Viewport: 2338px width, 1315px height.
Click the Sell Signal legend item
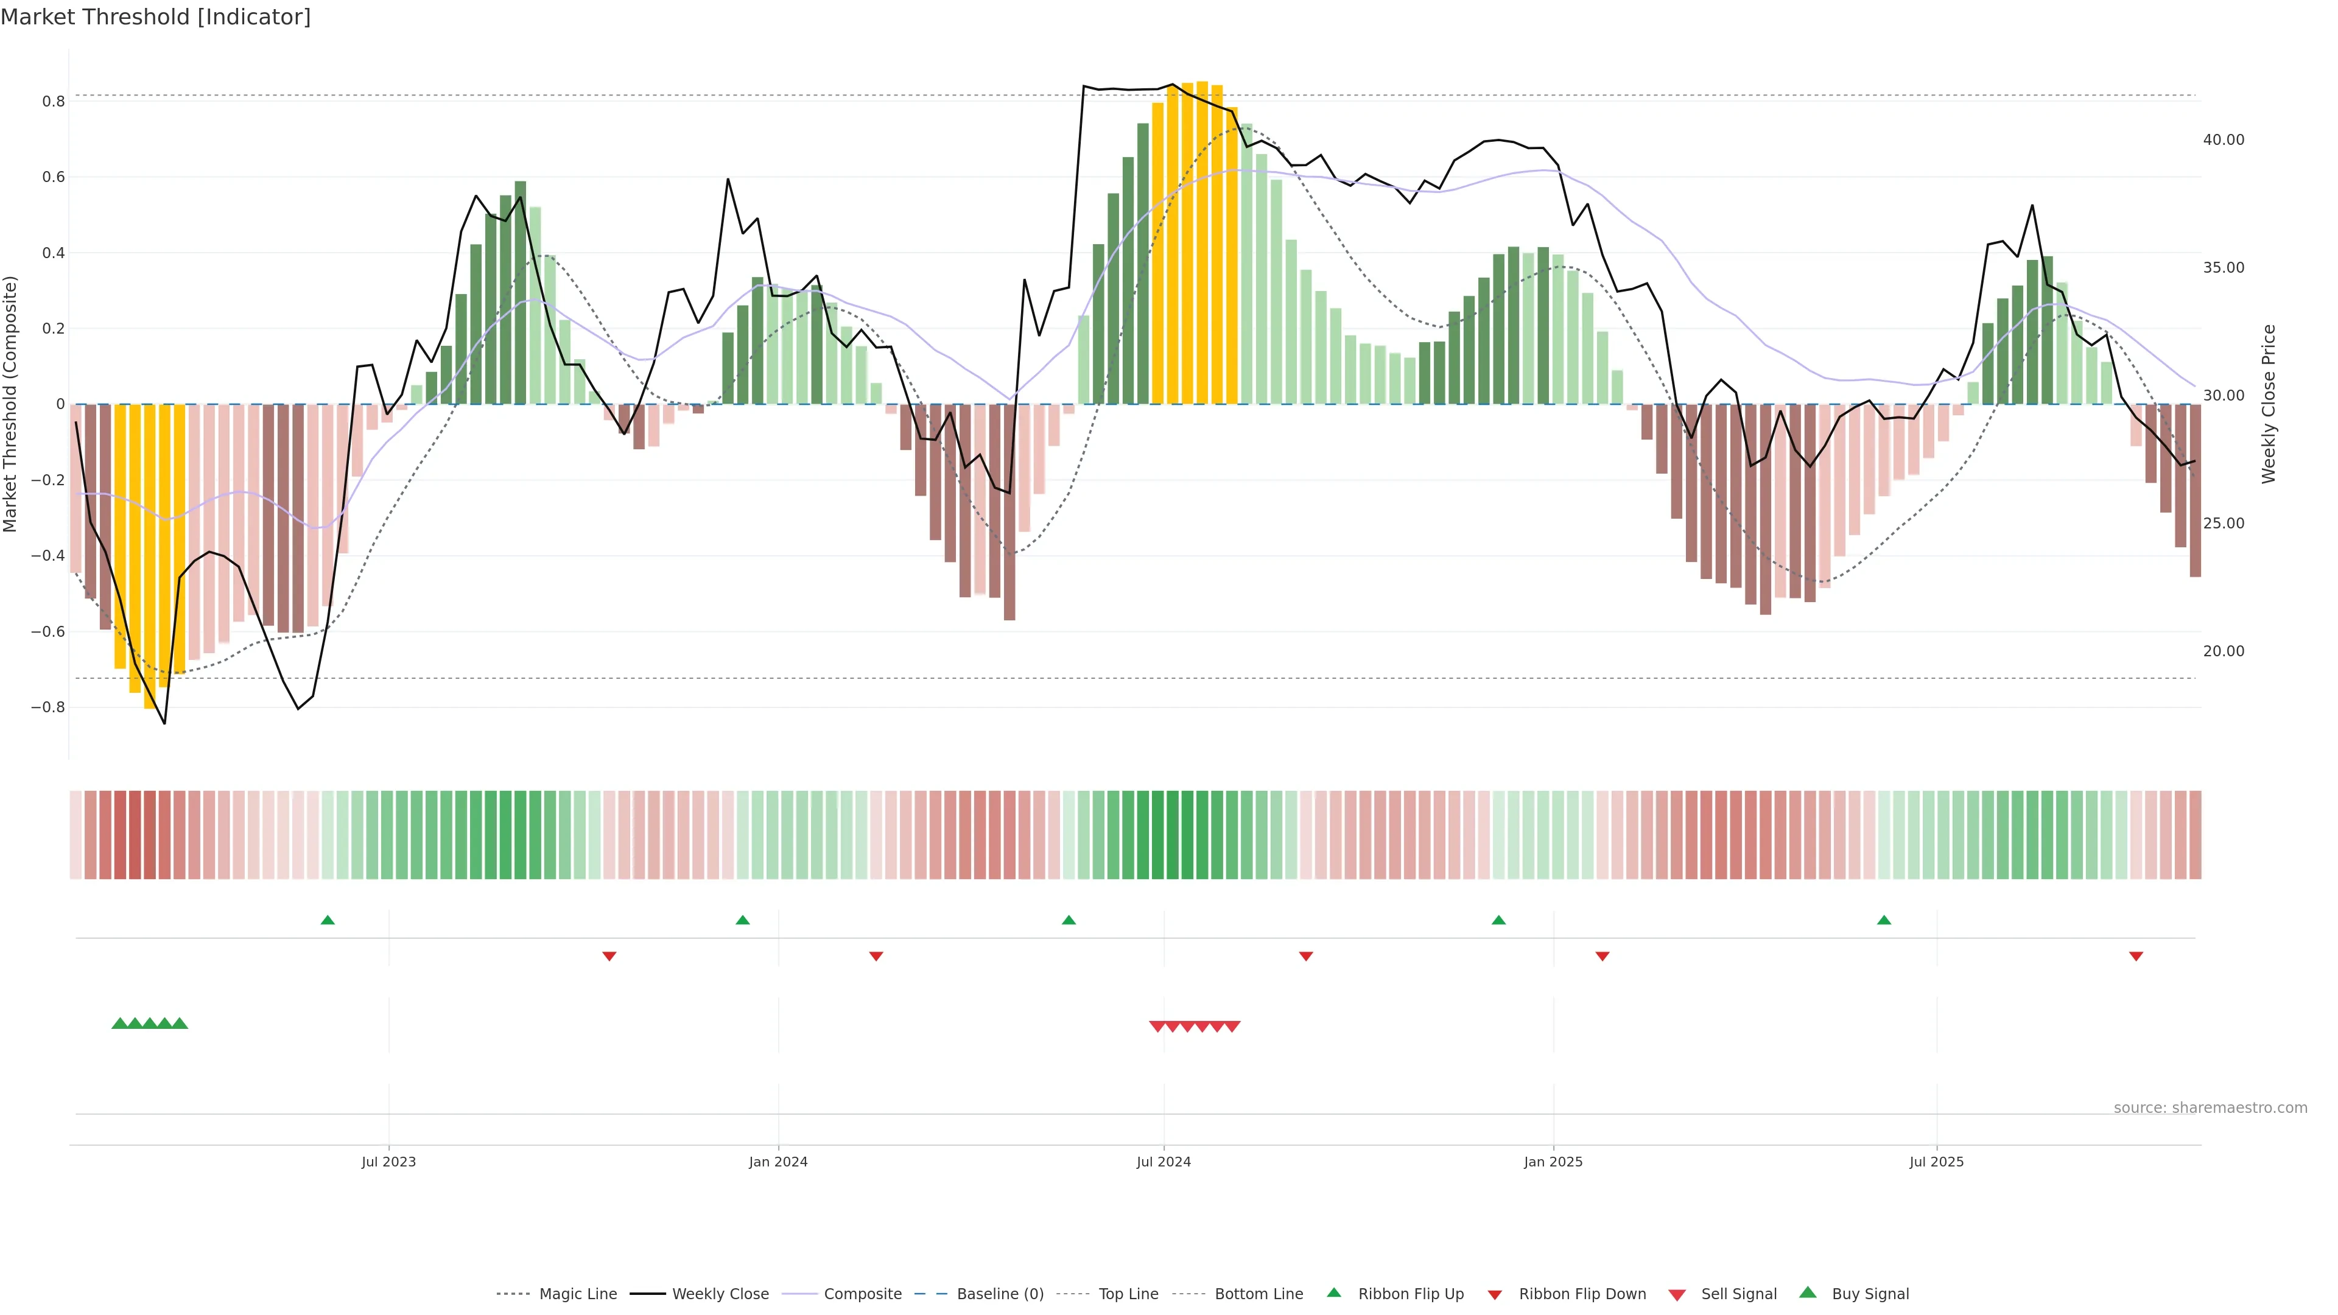click(1738, 1294)
